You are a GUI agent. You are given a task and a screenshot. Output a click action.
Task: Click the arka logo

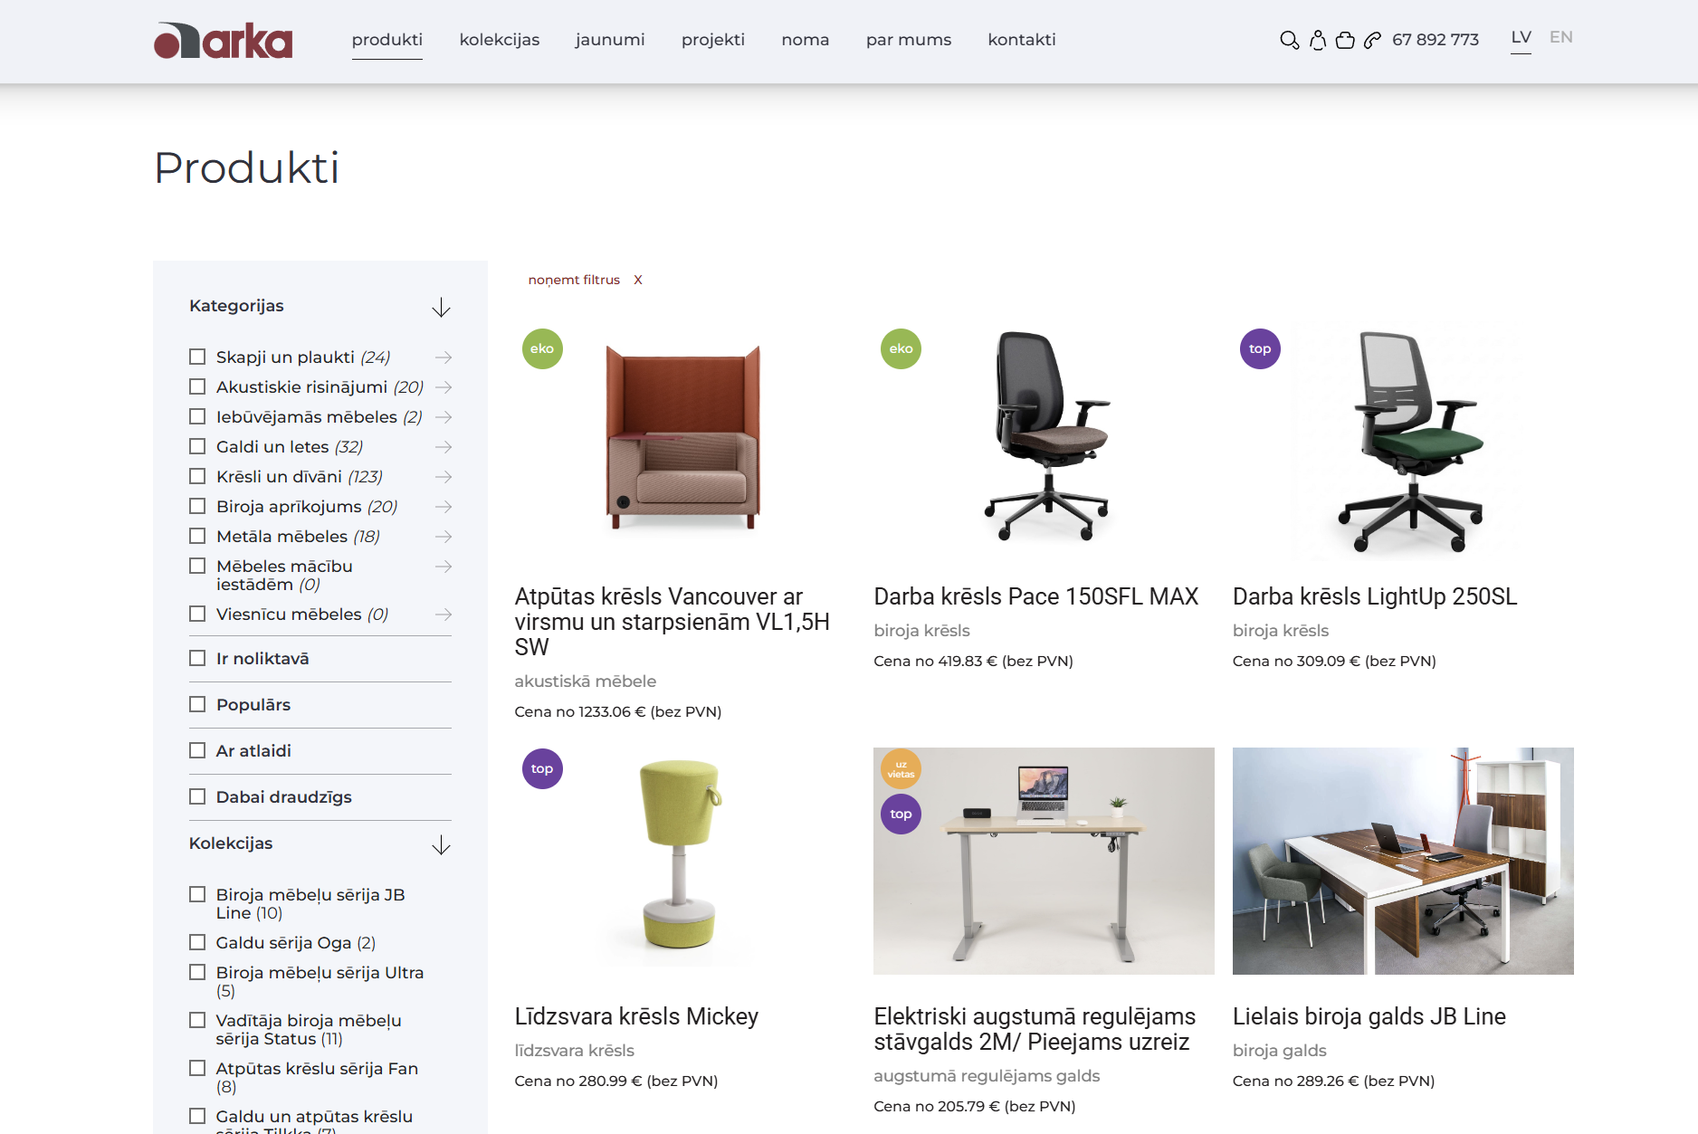[223, 41]
